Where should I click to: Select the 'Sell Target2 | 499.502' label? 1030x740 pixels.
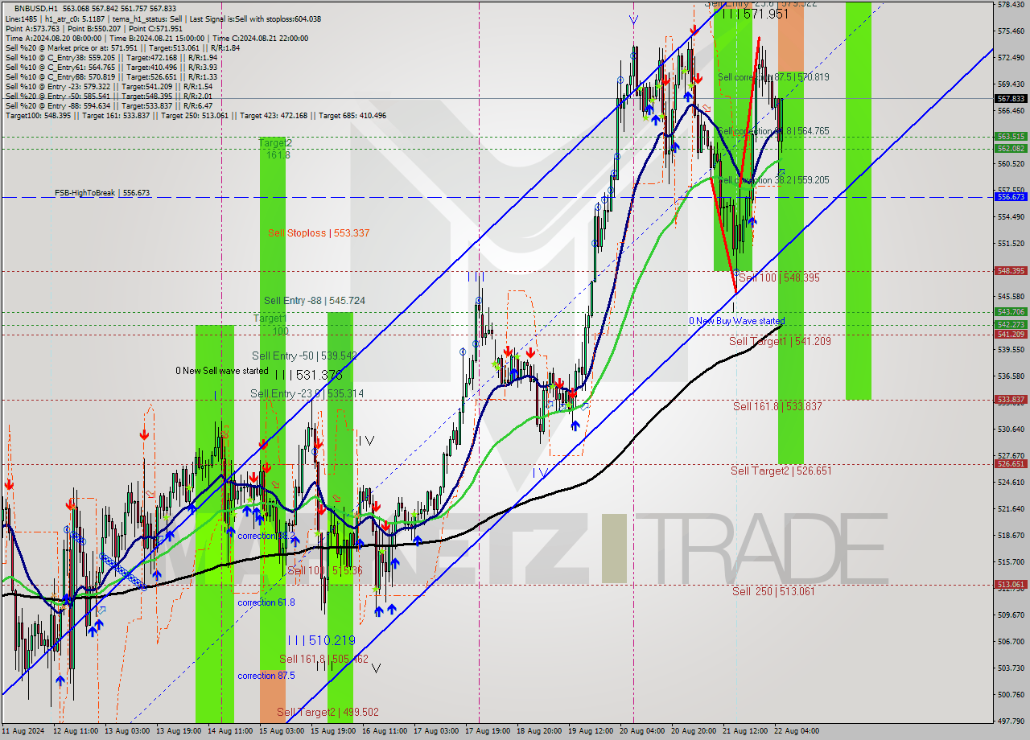coord(328,712)
